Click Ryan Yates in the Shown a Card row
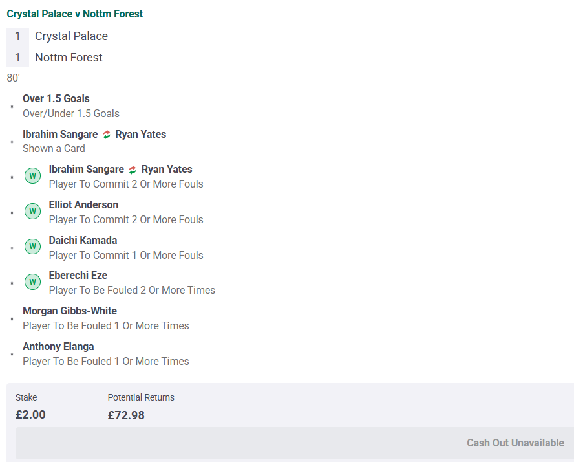574x462 pixels. point(140,135)
